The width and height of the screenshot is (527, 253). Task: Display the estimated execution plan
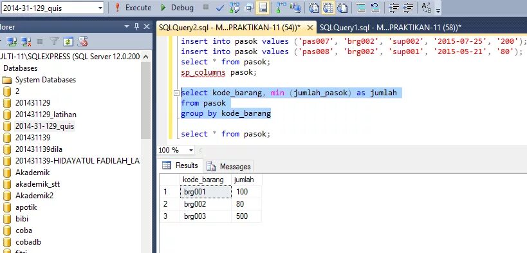235,8
